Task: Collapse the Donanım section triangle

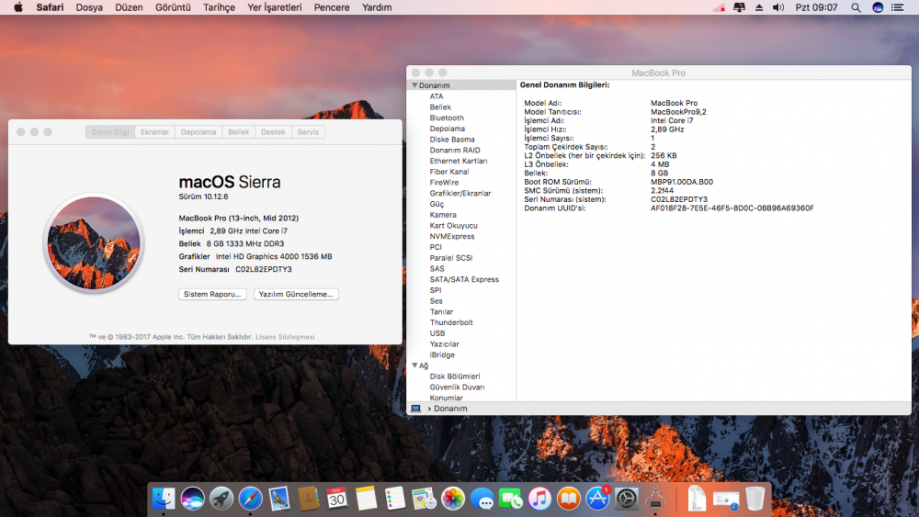Action: point(414,84)
